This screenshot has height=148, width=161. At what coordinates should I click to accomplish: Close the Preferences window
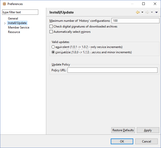[x=155, y=4]
